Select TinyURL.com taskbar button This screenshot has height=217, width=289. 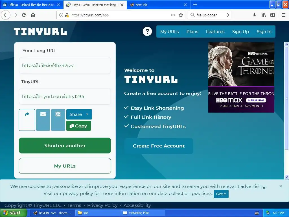pos(52,213)
